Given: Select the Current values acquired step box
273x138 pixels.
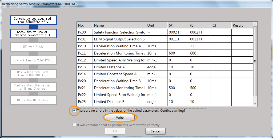Looking at the screenshot, I should (x=33, y=20).
